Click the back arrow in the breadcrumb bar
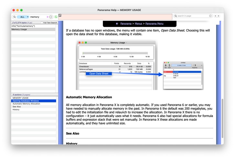Image resolution: width=235 pixels, height=159 pixels. 117,24
